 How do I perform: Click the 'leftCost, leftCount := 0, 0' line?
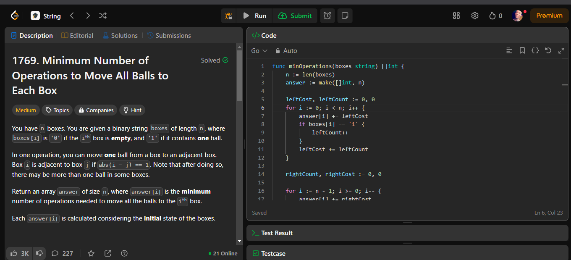click(x=330, y=100)
